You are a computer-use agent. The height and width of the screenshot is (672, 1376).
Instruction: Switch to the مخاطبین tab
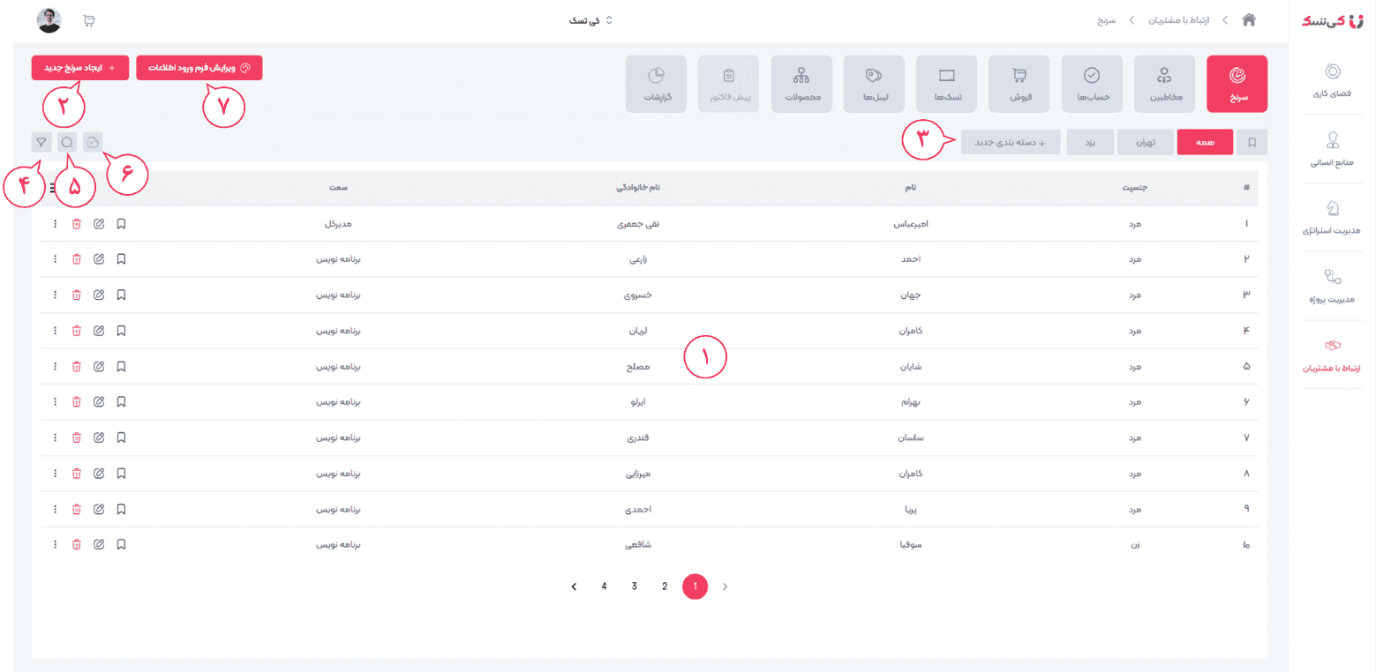(x=1164, y=84)
